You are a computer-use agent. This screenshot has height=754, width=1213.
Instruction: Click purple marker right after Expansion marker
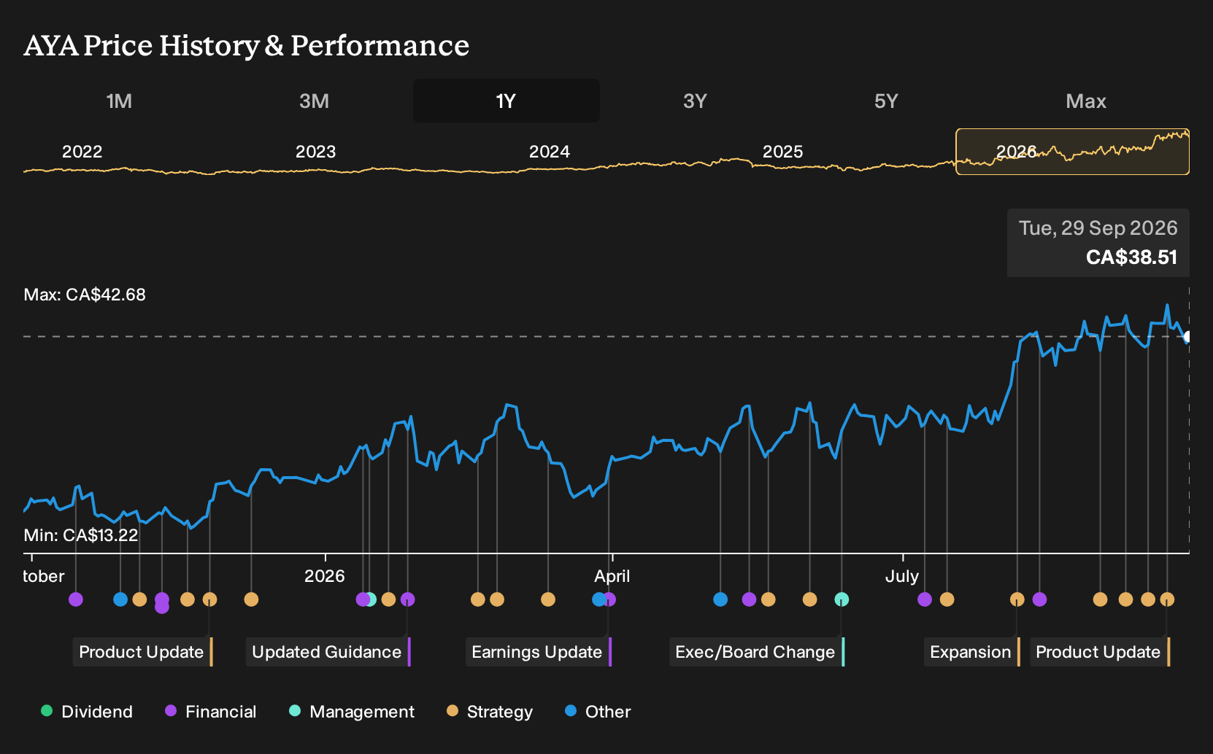click(1039, 599)
